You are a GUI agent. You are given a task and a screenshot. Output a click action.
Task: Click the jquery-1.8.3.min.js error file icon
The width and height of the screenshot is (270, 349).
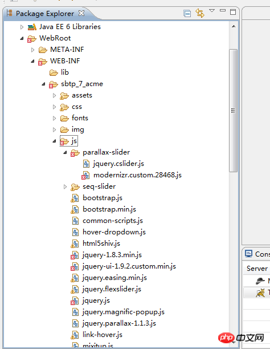click(75, 255)
